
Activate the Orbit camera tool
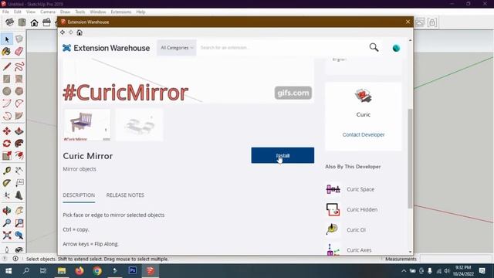click(7, 211)
